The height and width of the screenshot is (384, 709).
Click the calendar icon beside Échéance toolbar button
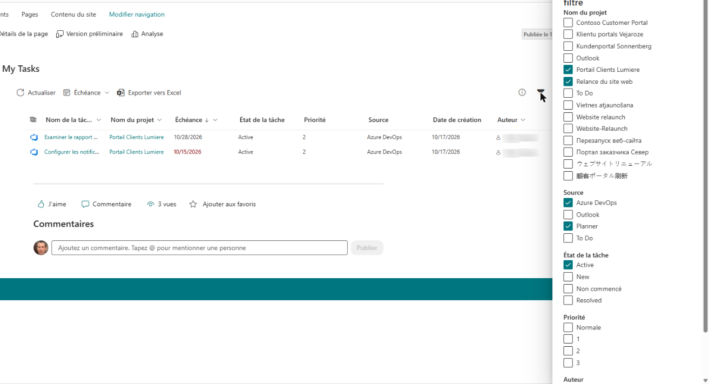(x=67, y=93)
